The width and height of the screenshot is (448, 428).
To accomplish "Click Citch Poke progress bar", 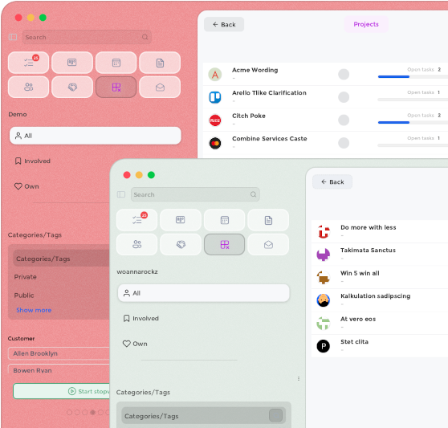I will 413,122.
